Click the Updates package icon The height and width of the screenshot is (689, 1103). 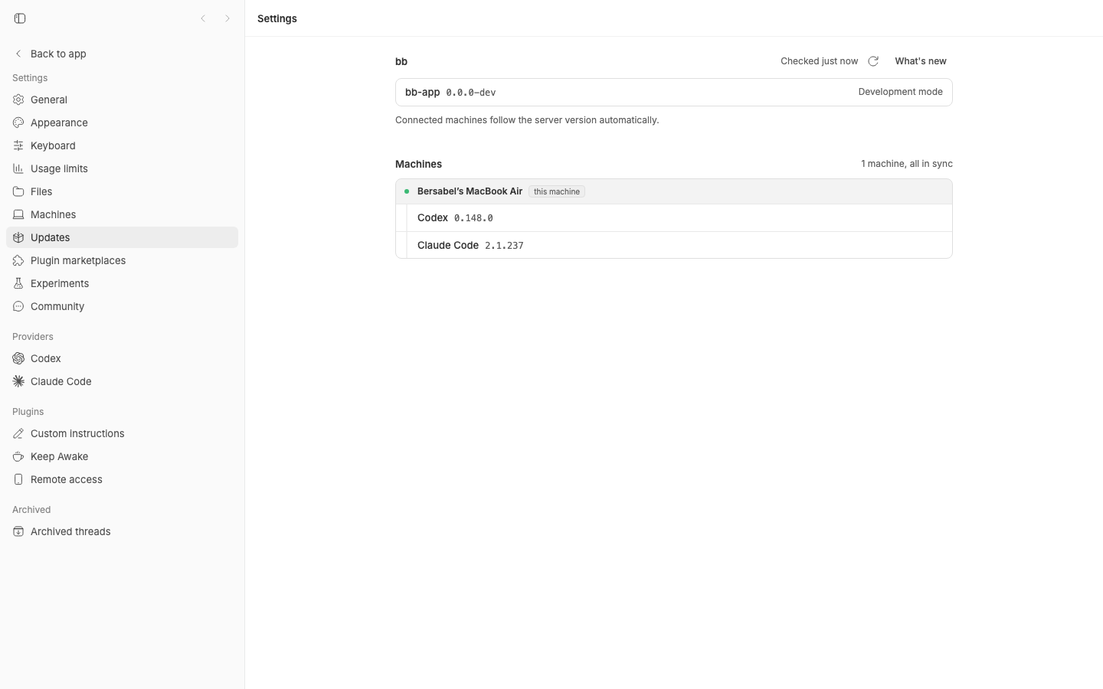(18, 237)
